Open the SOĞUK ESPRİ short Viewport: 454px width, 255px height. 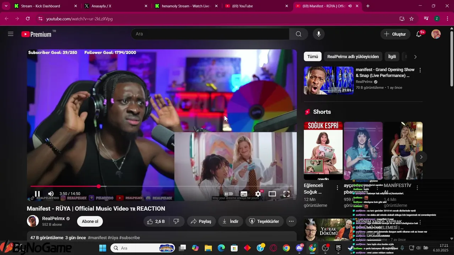tap(323, 151)
